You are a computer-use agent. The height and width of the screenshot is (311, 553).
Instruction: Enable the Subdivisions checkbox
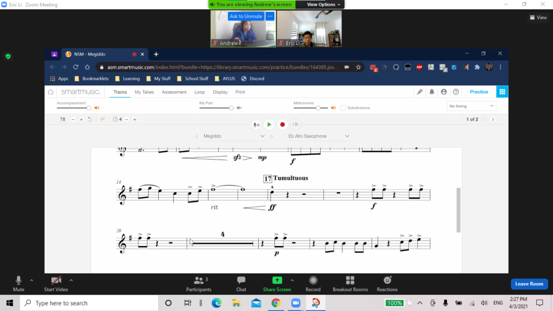[x=343, y=108]
